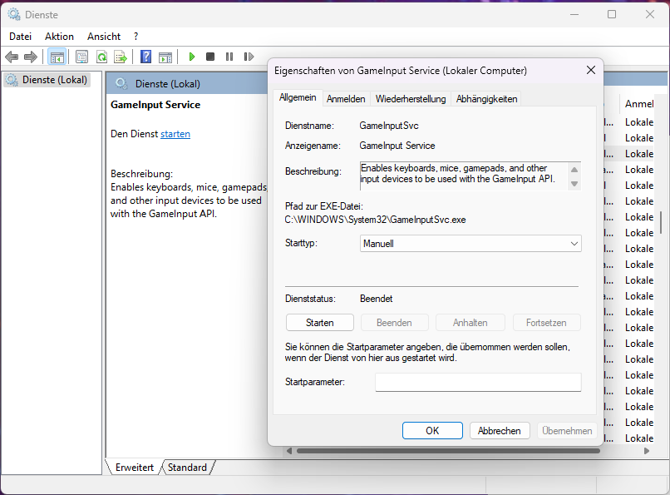Toggle action pane toolbar icon
Image resolution: width=670 pixels, height=495 pixels.
(x=165, y=57)
